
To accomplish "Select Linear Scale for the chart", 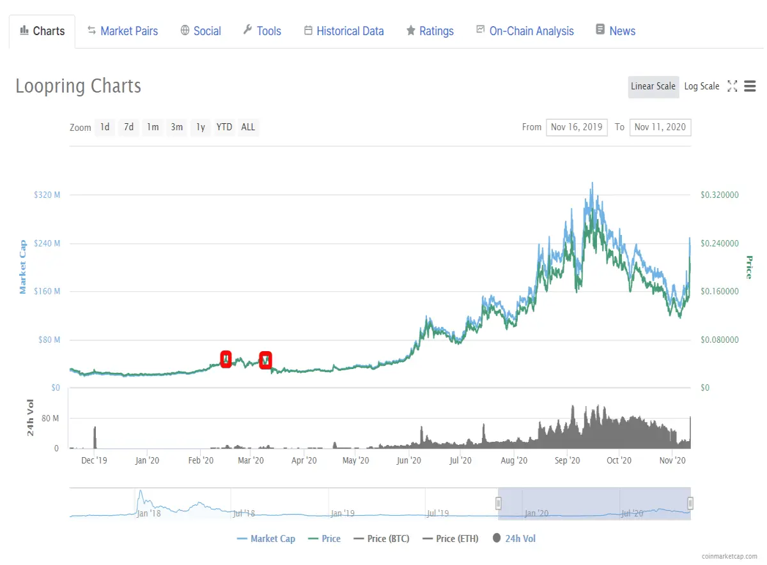I will [653, 86].
